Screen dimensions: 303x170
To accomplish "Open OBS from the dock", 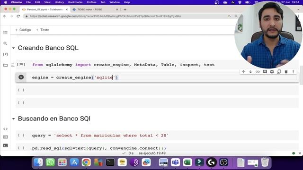I will [x=223, y=162].
